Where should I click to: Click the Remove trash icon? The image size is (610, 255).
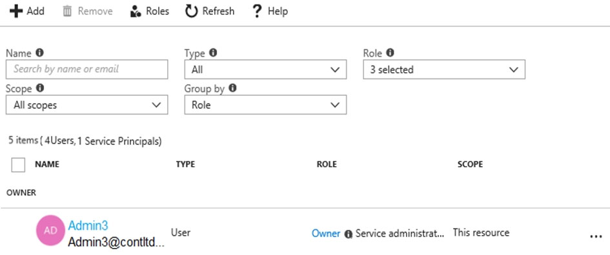67,11
